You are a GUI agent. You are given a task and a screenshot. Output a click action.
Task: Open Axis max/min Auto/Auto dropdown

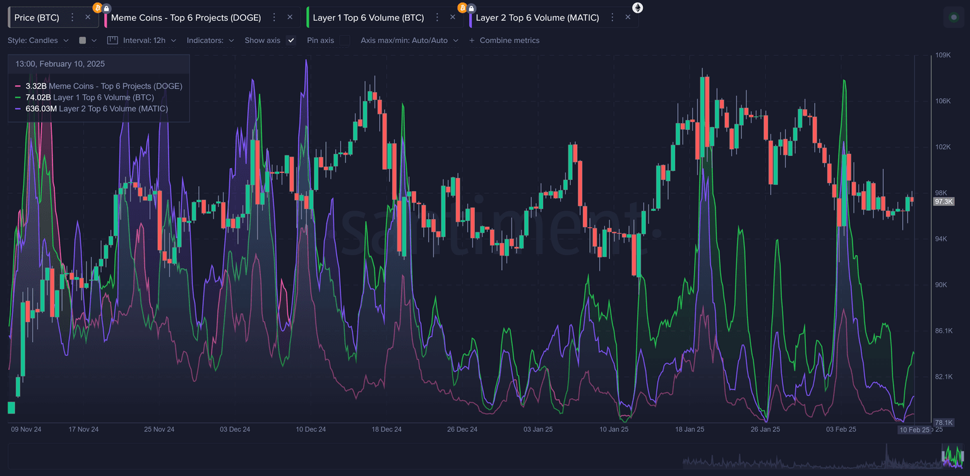(409, 40)
